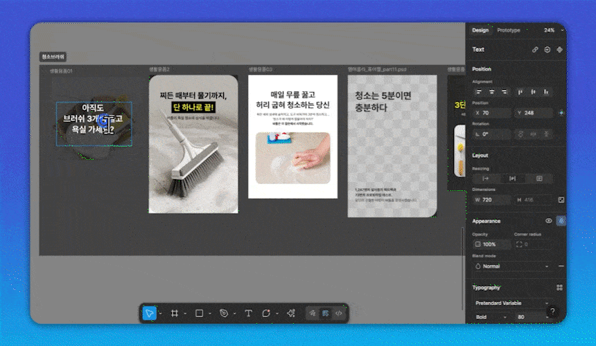Toggle the Draw mode in toolbar

[x=313, y=313]
